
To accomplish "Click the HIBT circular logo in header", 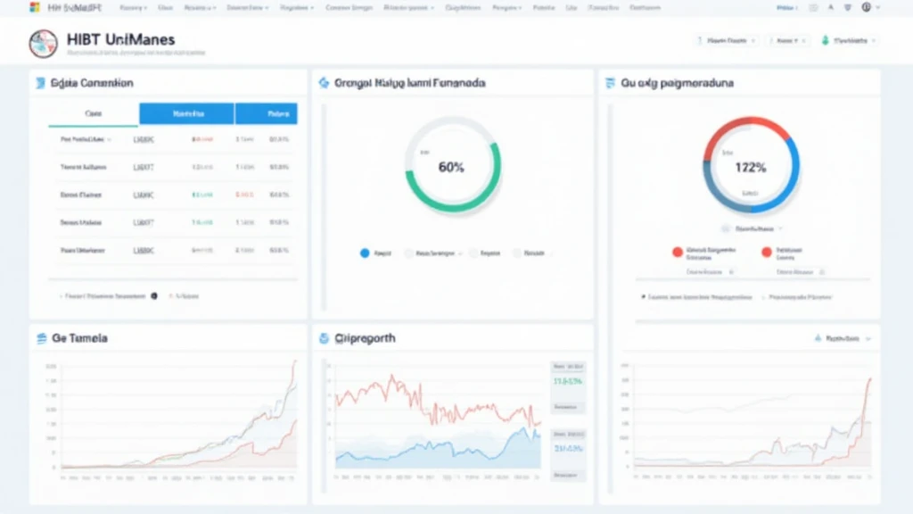I will pyautogui.click(x=43, y=44).
